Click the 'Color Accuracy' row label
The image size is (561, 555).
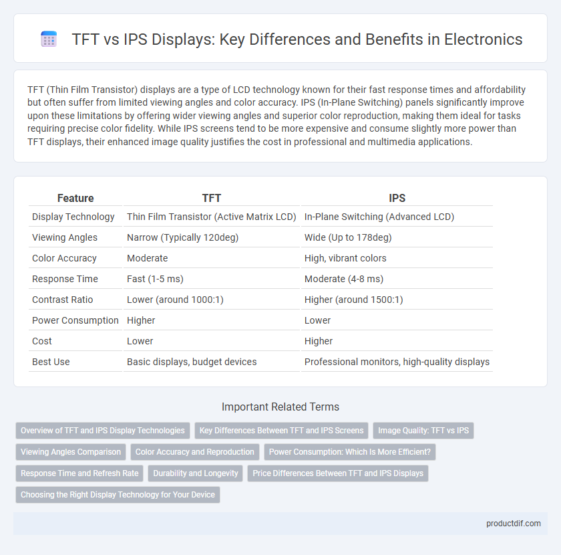point(64,258)
